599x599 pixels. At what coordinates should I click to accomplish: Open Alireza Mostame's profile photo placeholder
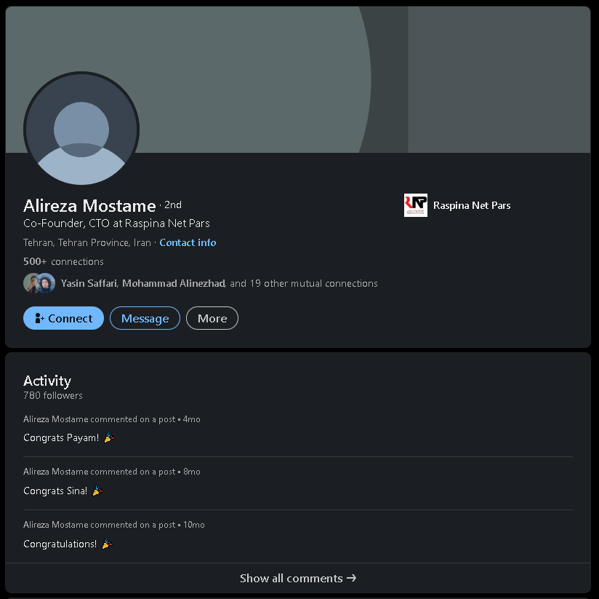pyautogui.click(x=81, y=130)
